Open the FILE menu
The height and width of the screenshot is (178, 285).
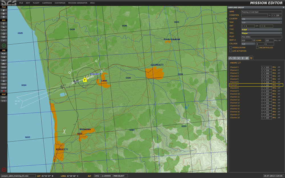pos(21,3)
